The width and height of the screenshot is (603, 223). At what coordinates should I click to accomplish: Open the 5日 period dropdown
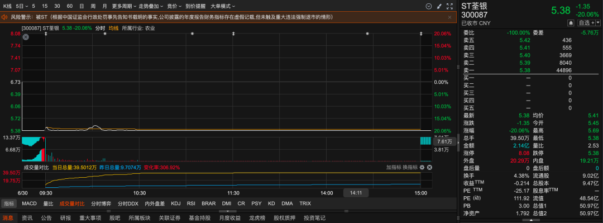point(22,6)
